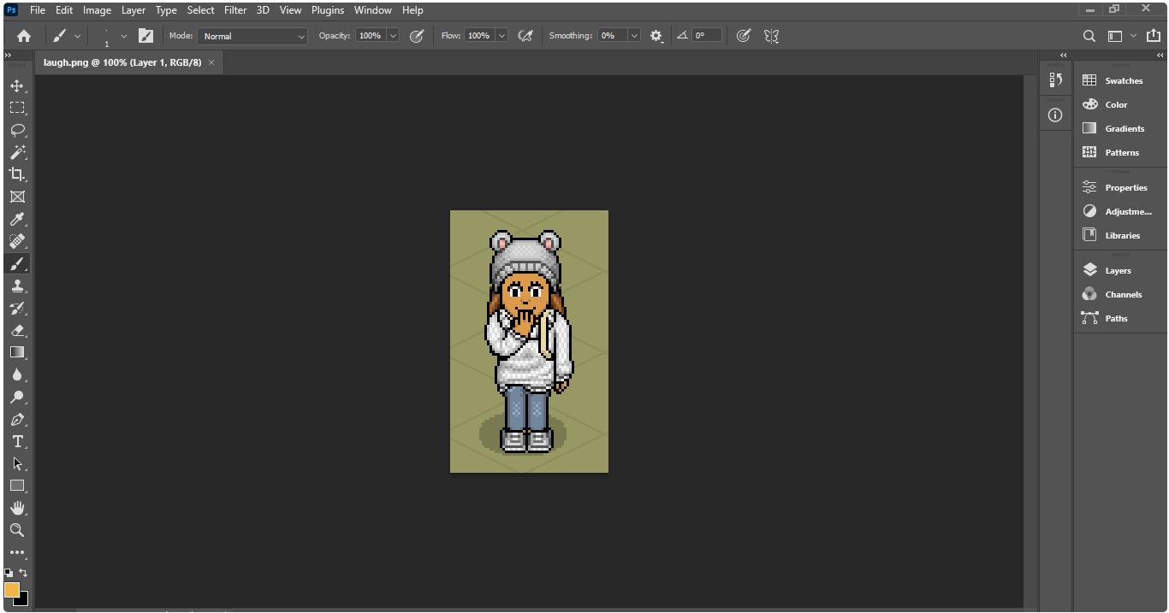Image resolution: width=1169 pixels, height=613 pixels.
Task: Open the Swatches panel
Action: [x=1123, y=80]
